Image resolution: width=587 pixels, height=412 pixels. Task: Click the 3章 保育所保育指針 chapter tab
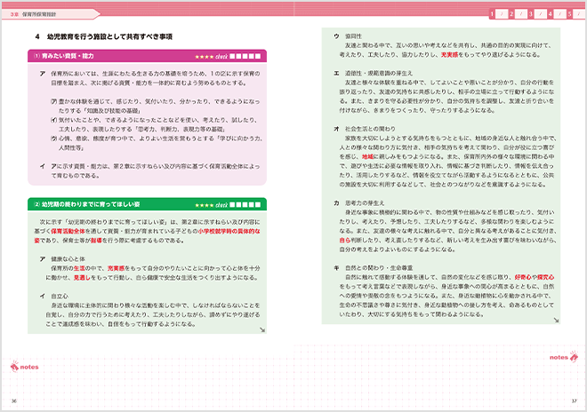coord(51,14)
